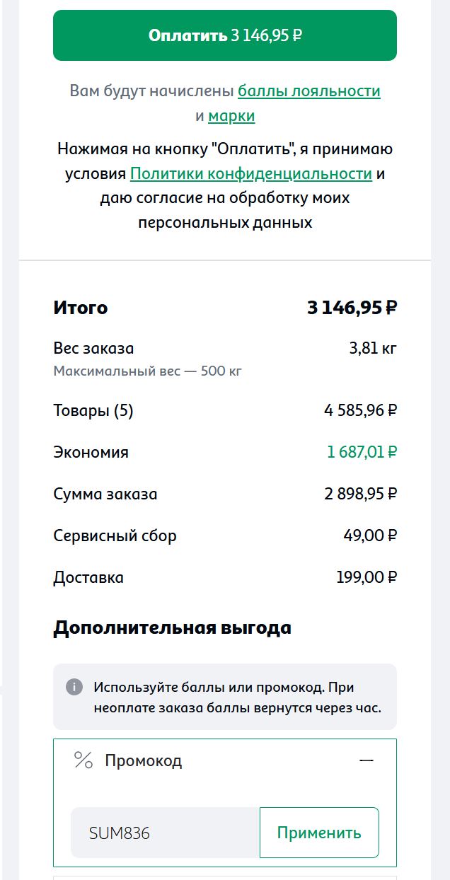
Task: Open the баллы лояльности link
Action: (310, 91)
